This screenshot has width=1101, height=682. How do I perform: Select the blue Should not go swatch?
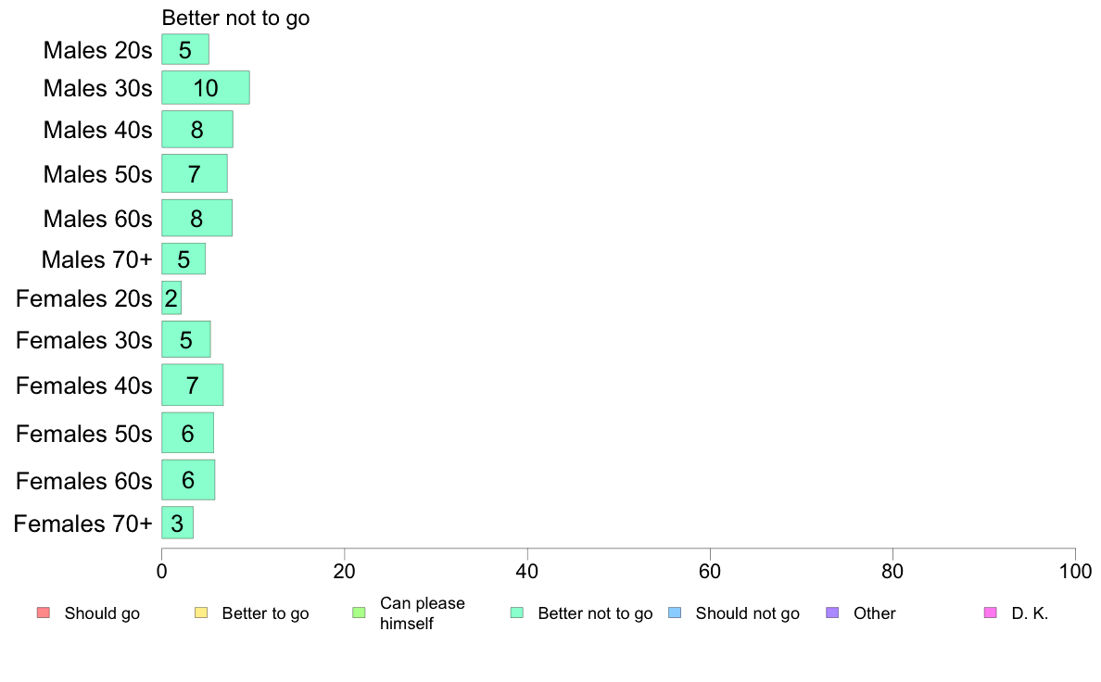click(675, 613)
